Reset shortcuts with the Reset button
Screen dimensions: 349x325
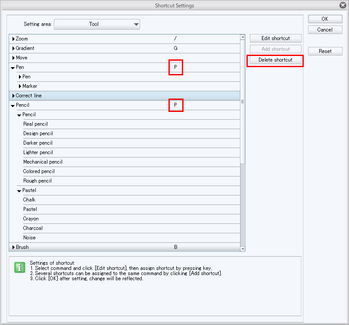tap(325, 51)
